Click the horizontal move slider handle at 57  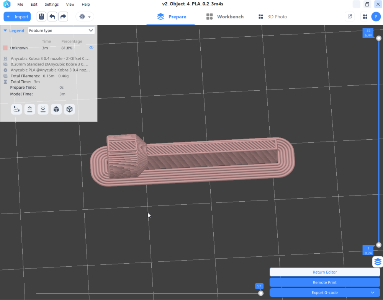(x=261, y=293)
